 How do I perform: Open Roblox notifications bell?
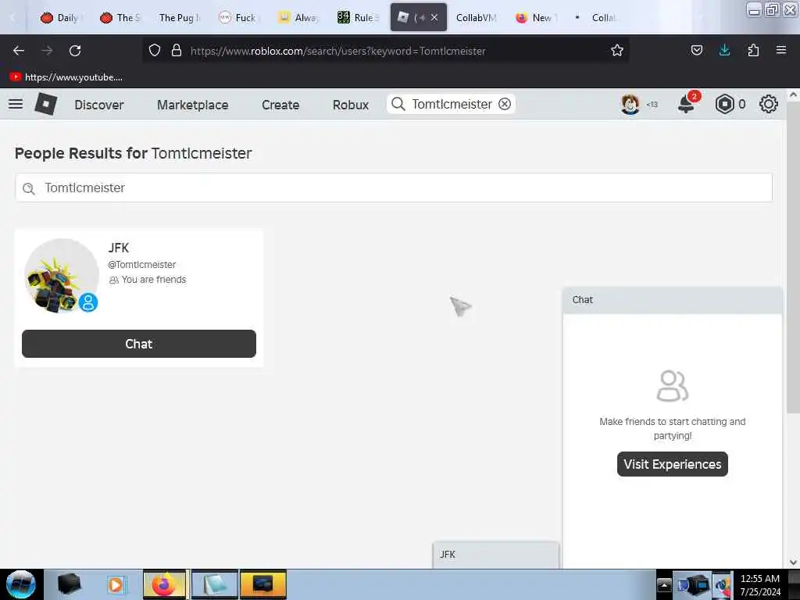tap(686, 105)
